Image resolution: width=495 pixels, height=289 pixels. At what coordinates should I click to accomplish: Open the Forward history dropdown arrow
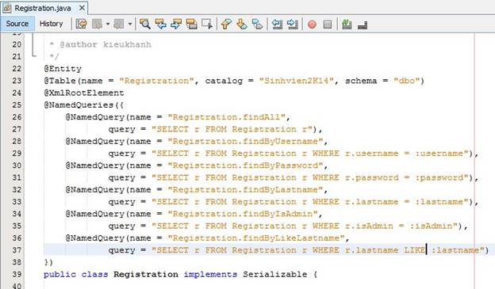point(130,24)
